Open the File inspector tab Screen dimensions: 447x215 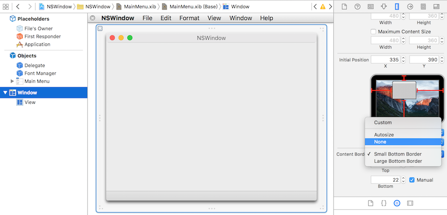pos(344,7)
